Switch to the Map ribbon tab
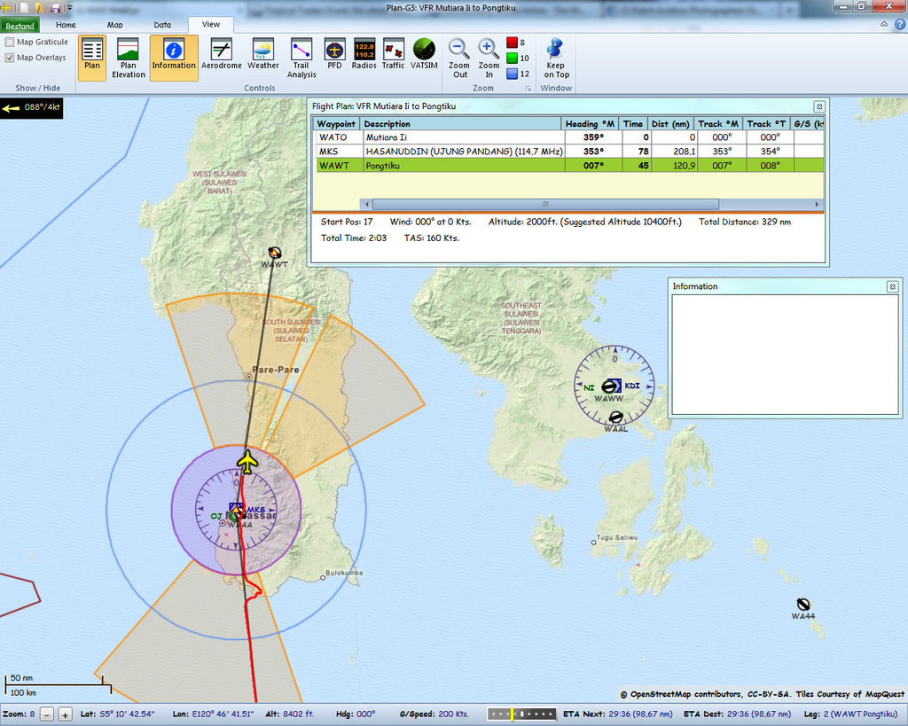Viewport: 908px width, 726px height. point(114,25)
